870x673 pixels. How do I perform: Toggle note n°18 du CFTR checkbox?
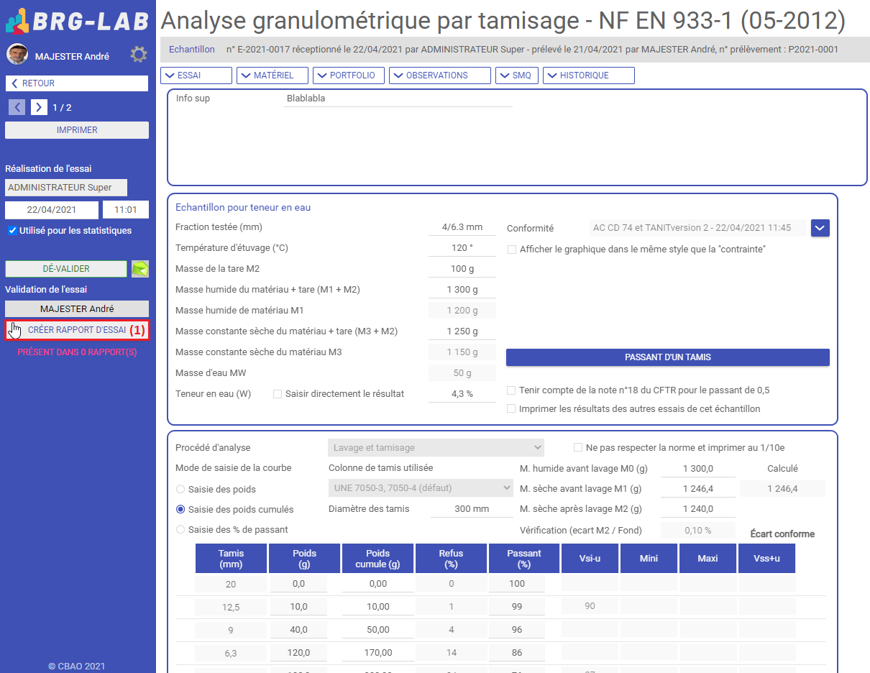[511, 390]
